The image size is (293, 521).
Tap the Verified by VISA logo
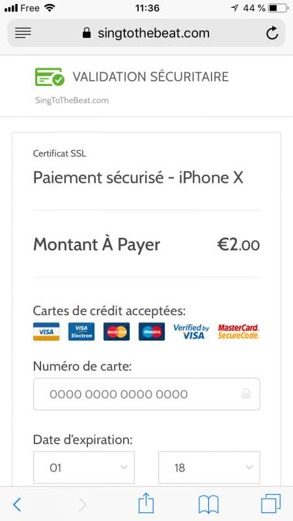(191, 331)
